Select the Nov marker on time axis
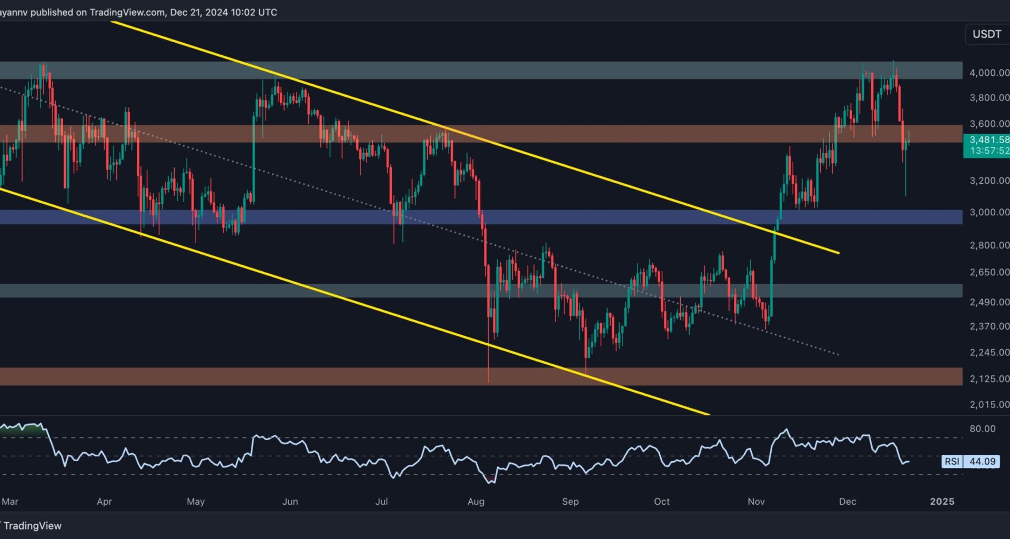Screen dimensions: 1010x539 pos(756,502)
